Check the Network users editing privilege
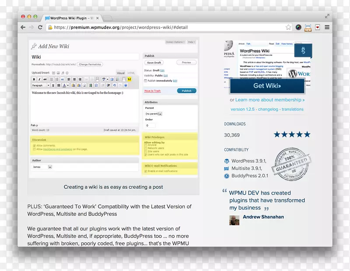Viewport: 350px width, 271px height. [146, 148]
